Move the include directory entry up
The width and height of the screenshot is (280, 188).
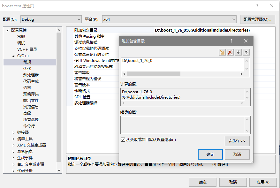(x=246, y=52)
